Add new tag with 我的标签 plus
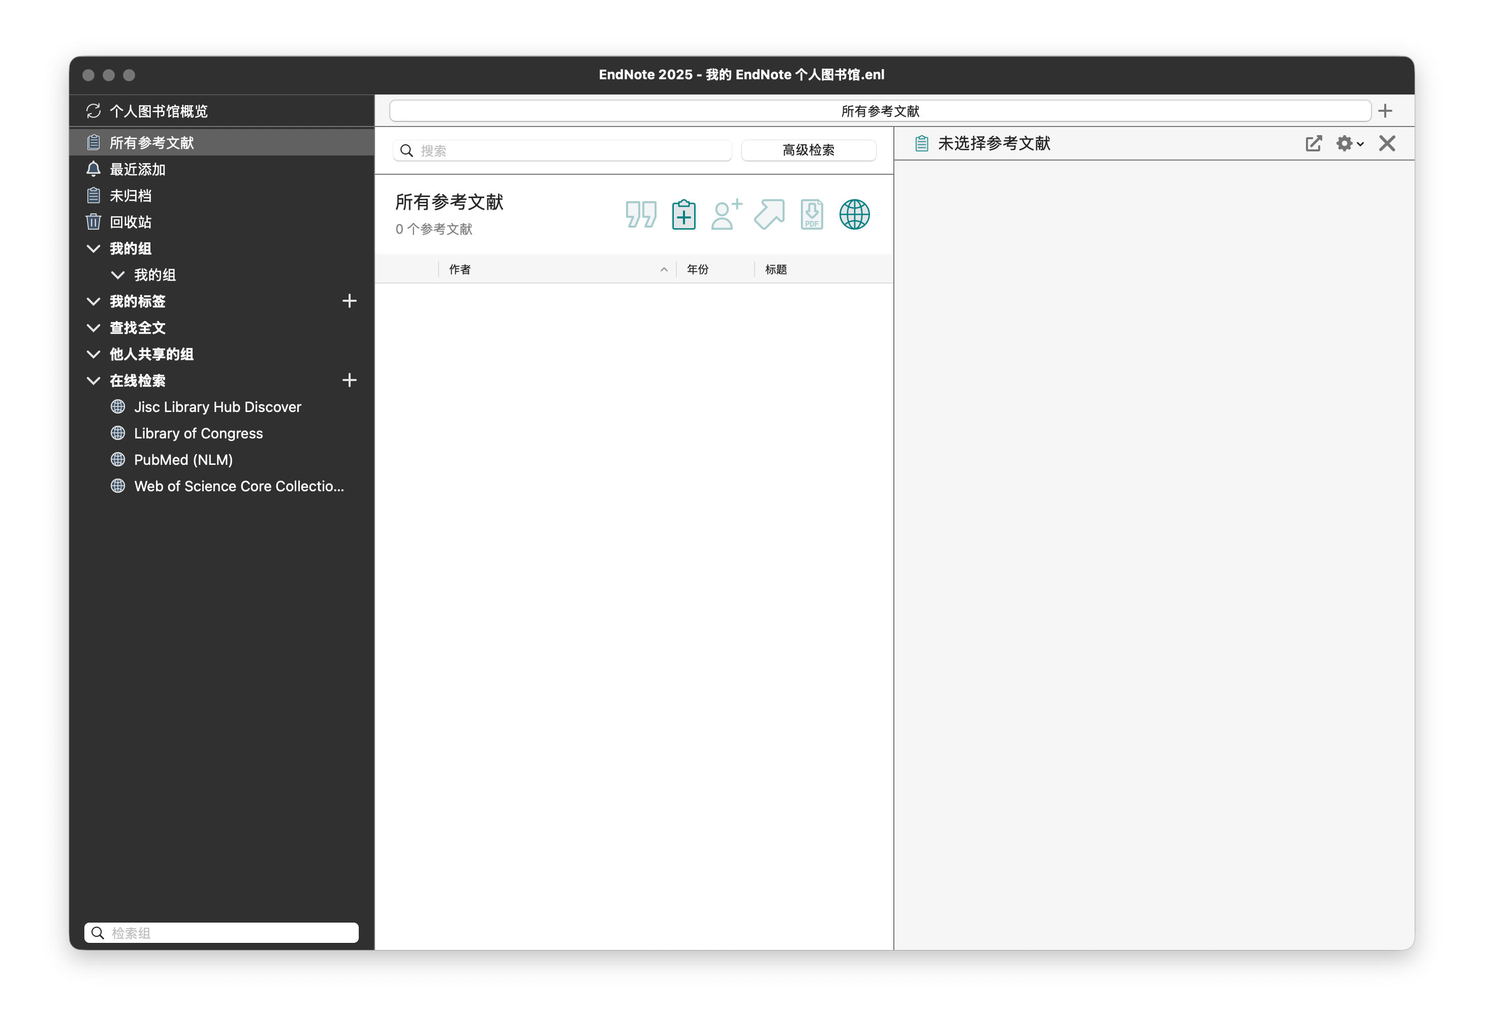The width and height of the screenshot is (1495, 1012). click(x=349, y=301)
